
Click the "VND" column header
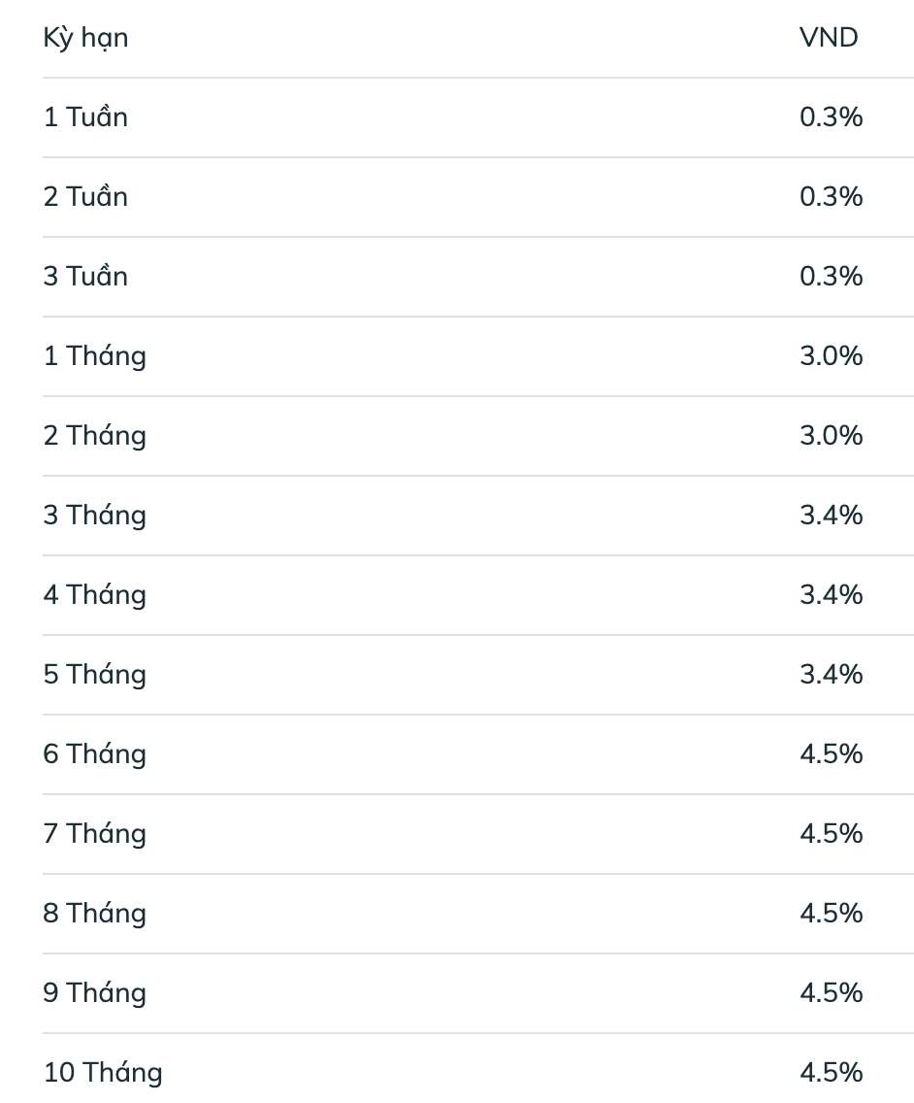[x=829, y=38]
